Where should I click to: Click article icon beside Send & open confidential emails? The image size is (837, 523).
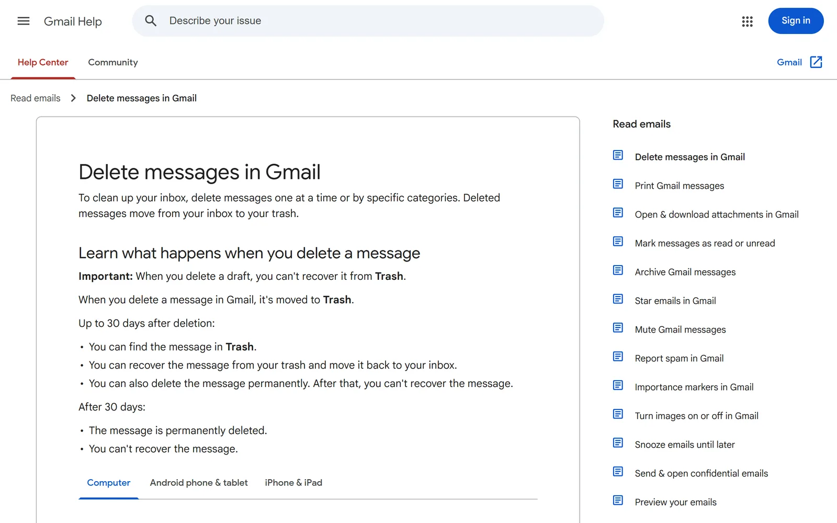pos(618,472)
